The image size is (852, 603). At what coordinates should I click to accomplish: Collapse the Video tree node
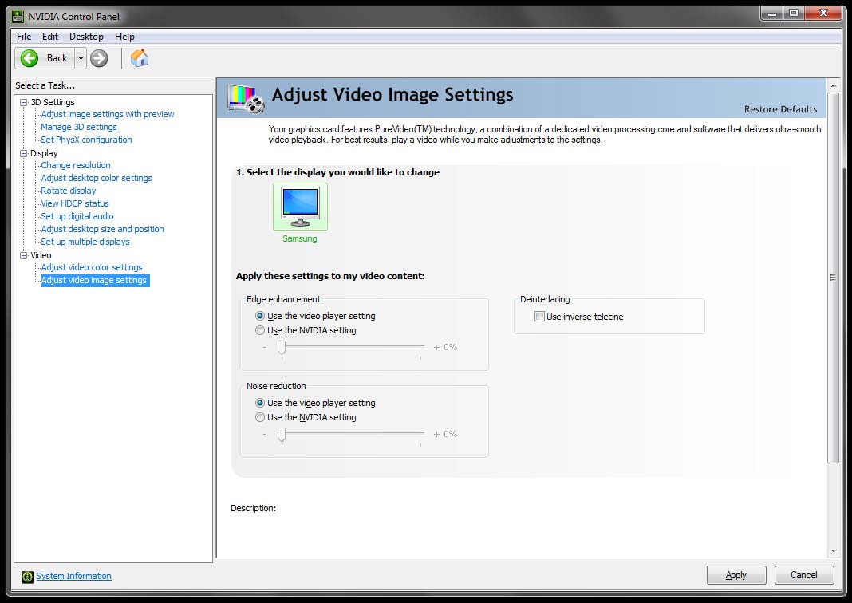[23, 255]
